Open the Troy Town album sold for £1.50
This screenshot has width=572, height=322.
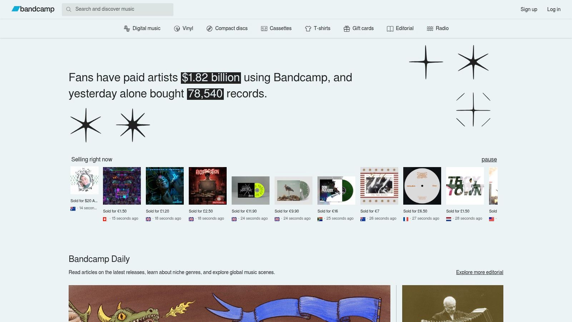click(465, 186)
